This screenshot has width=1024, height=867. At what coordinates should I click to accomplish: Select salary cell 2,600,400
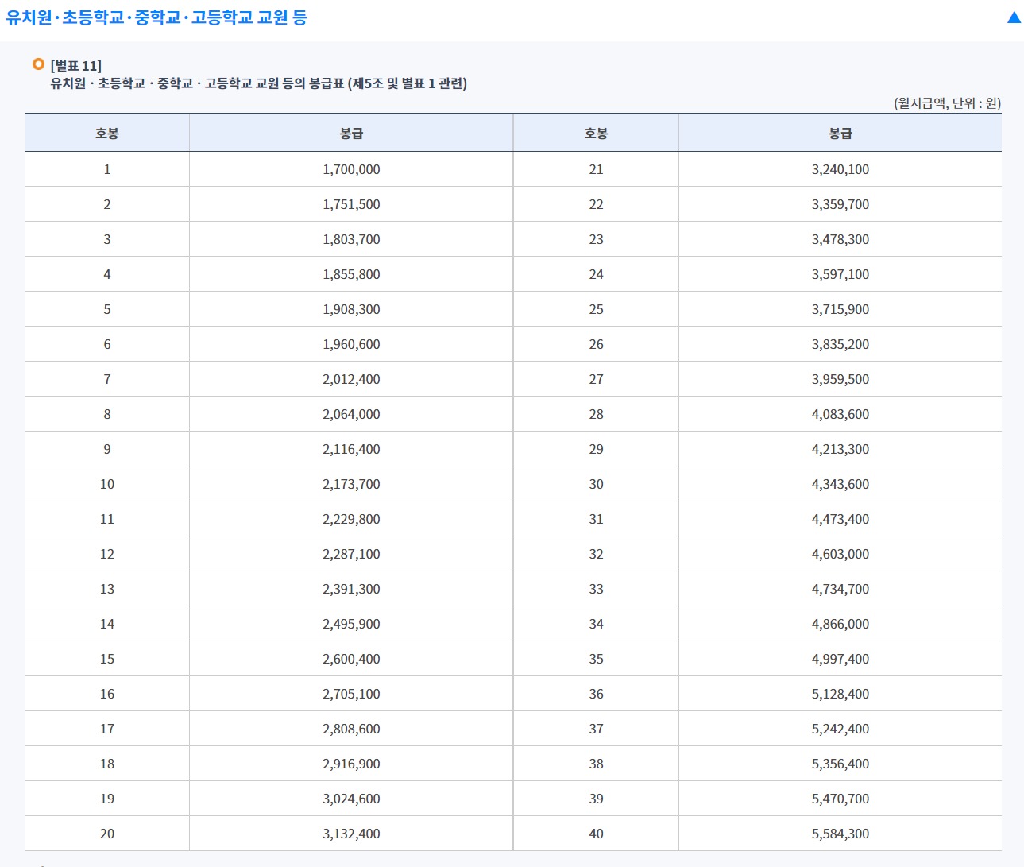pos(351,659)
